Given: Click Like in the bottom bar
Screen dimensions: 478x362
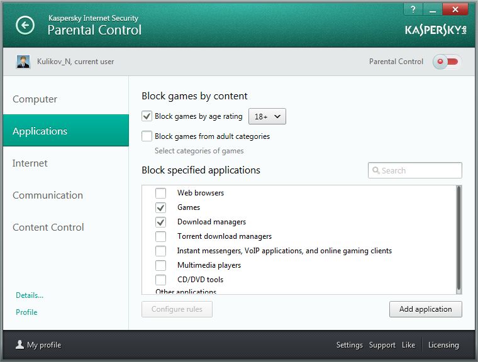Looking at the screenshot, I should [408, 345].
